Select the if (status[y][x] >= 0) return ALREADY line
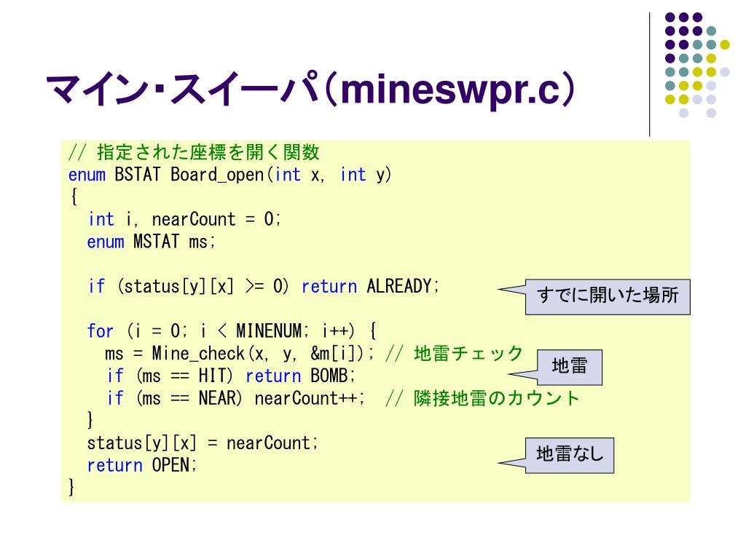This screenshot has width=746, height=559. tap(264, 286)
